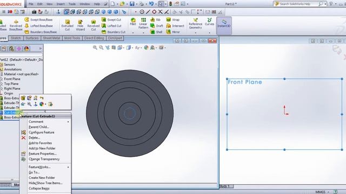Click the Front Plane label in the right viewport
The height and width of the screenshot is (194, 346).
point(245,82)
